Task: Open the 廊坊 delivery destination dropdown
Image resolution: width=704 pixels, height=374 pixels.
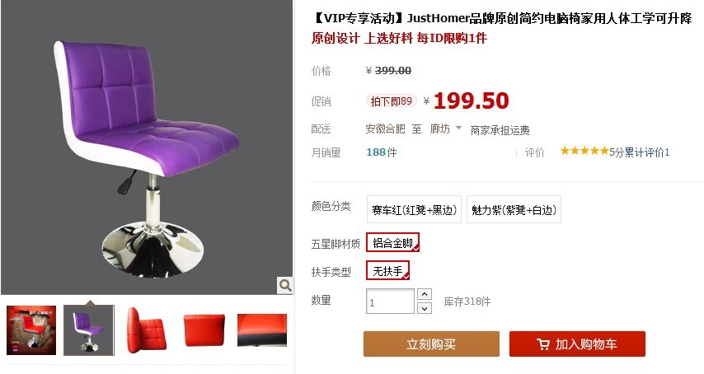Action: 445,129
